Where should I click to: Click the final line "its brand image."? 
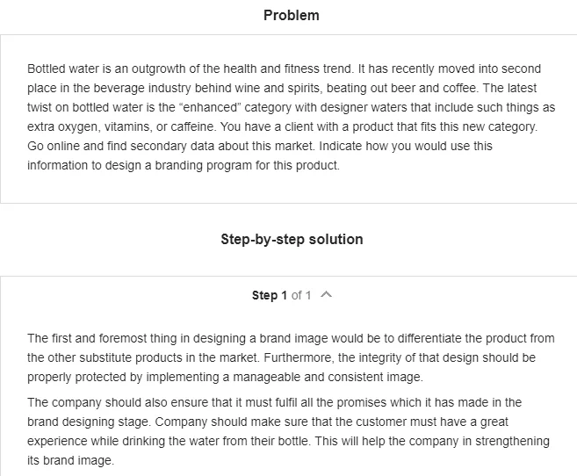[70, 460]
